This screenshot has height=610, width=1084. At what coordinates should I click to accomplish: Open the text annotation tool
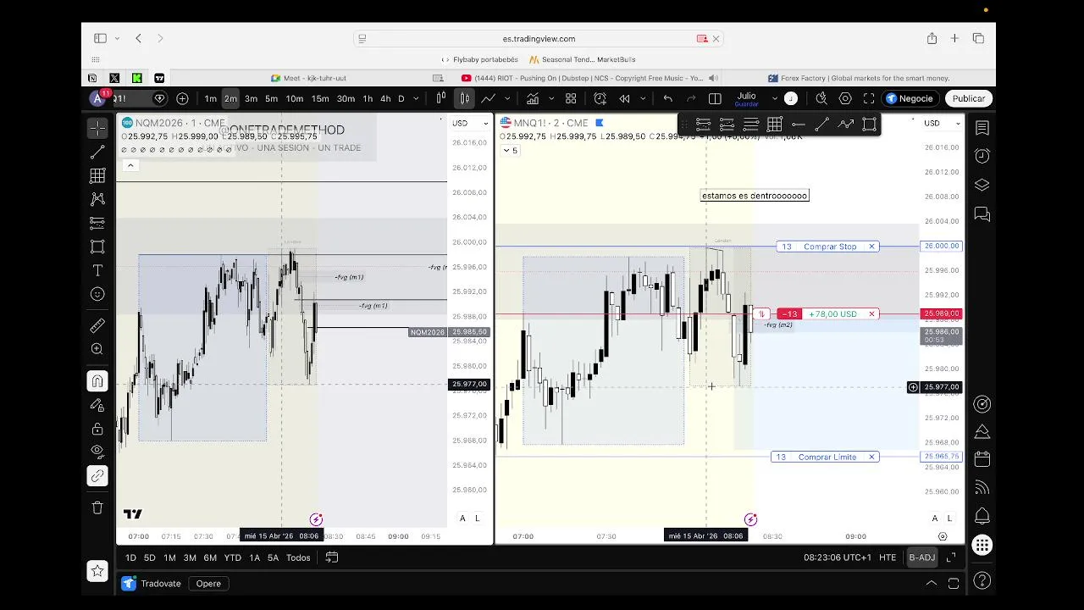(97, 270)
